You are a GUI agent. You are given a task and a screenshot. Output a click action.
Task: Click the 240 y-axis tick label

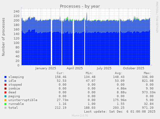(16, 12)
